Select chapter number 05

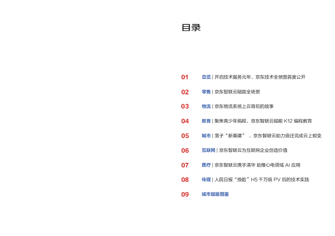click(x=185, y=136)
